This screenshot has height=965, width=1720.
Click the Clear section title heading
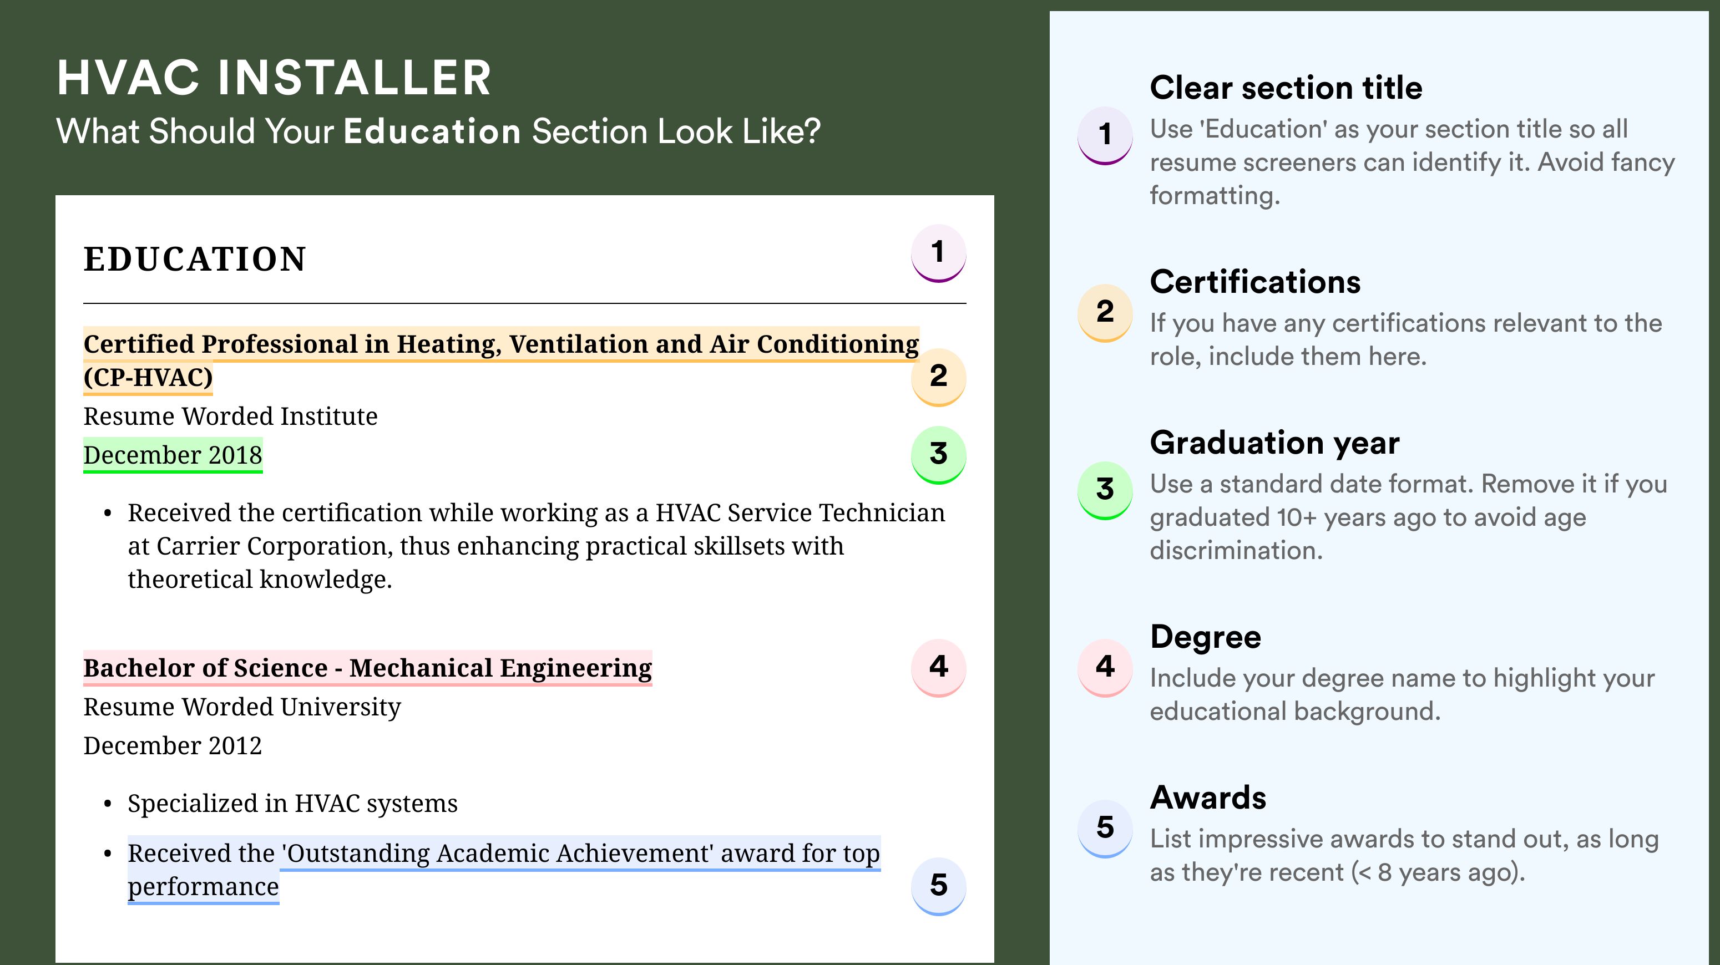(x=1286, y=88)
